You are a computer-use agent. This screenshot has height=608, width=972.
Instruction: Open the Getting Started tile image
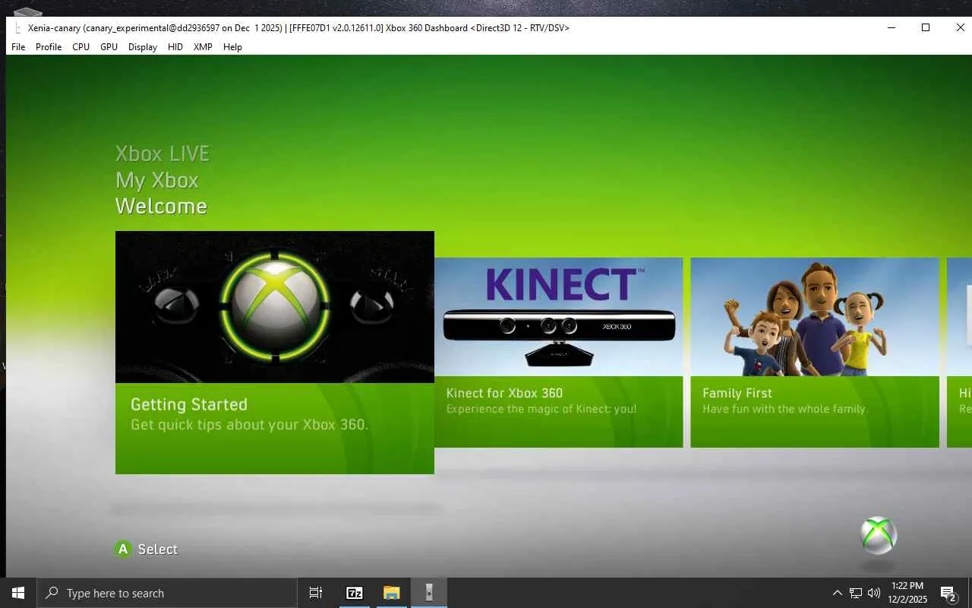tap(275, 307)
